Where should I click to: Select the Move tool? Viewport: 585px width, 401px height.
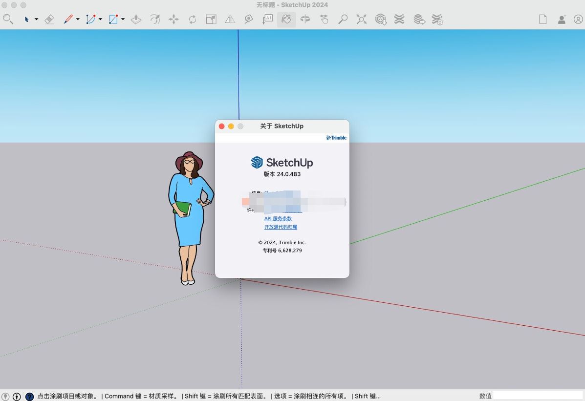[173, 19]
